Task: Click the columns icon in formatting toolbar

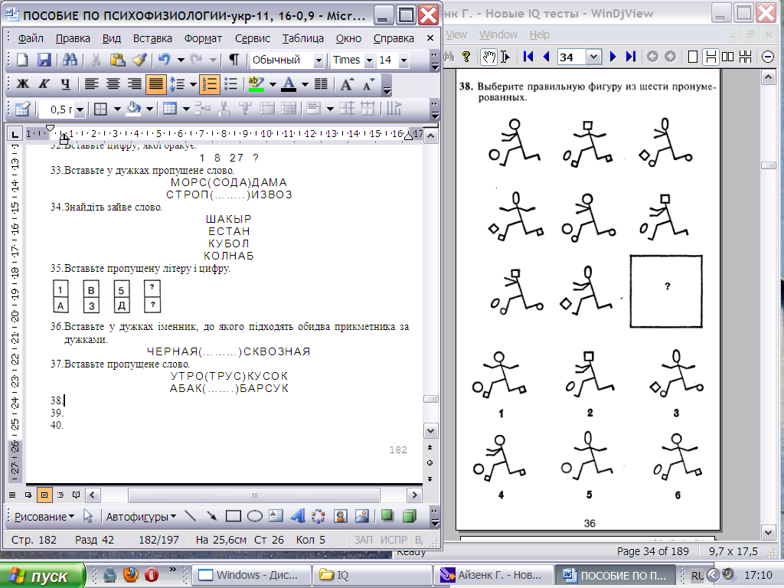Action: click(x=321, y=84)
